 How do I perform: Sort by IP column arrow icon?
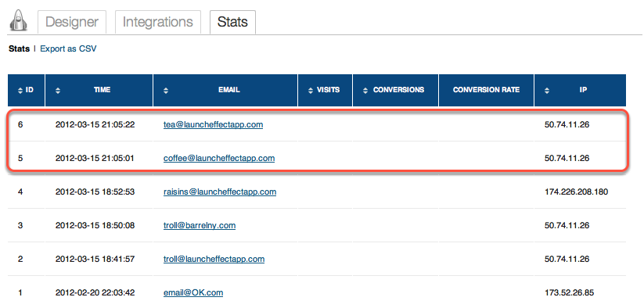pos(547,91)
